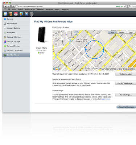
Task: Click blue location circle on map
Action: (95, 50)
